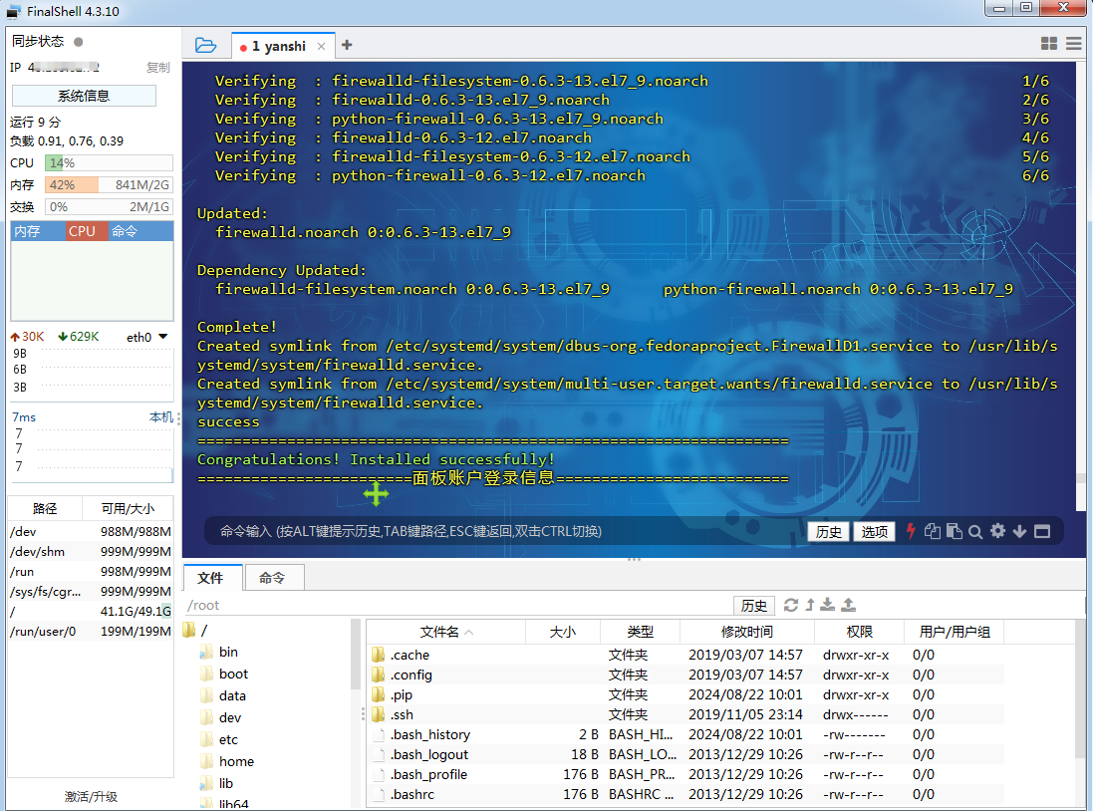Screen dimensions: 1093x811
Task: Click 复制 to copy the IP
Action: [157, 68]
